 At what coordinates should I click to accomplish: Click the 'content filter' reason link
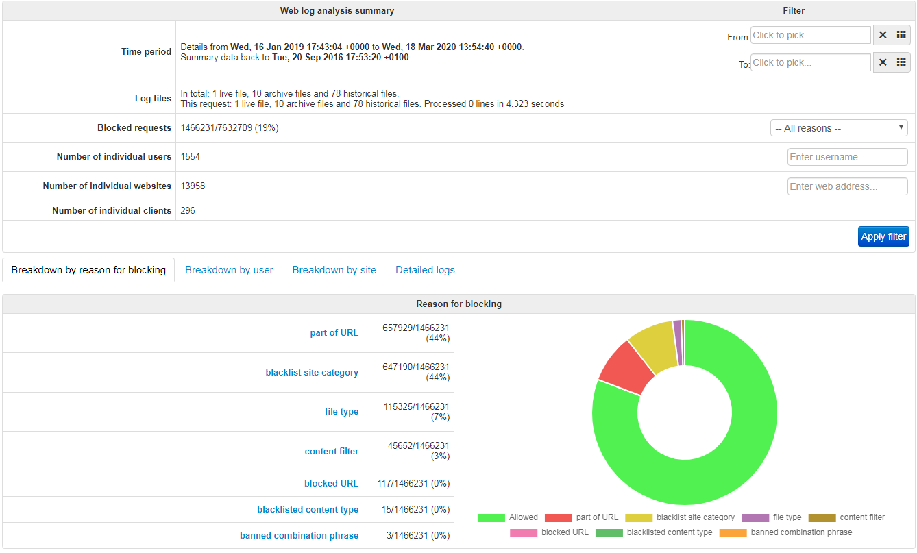point(332,451)
